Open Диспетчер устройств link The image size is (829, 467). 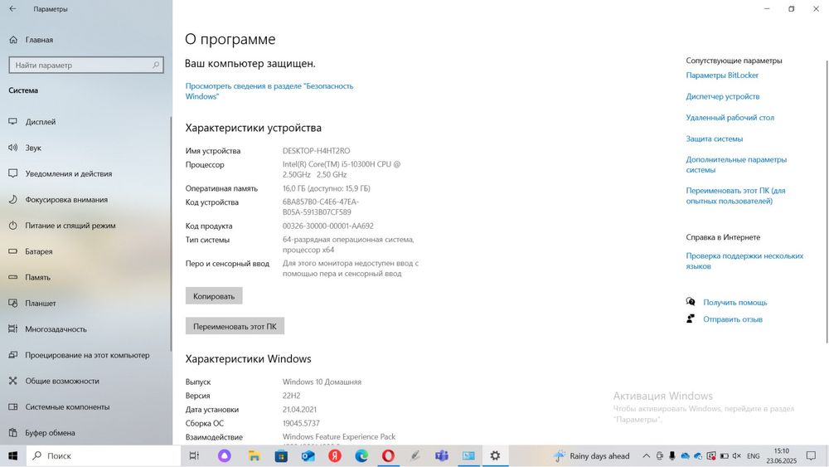(723, 96)
